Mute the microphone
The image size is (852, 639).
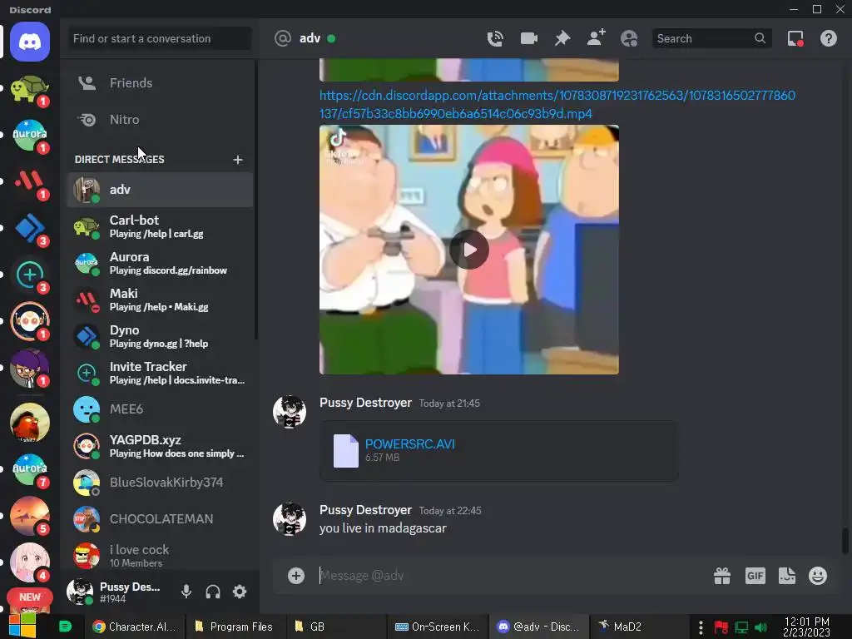tap(186, 592)
